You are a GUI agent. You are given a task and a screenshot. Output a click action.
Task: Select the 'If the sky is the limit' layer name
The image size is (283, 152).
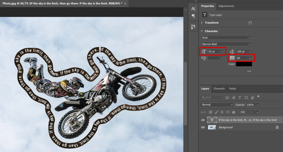click(247, 120)
